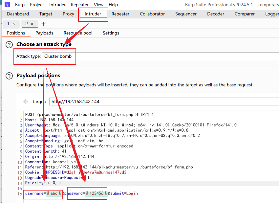The height and width of the screenshot is (203, 279).
Task: Close Intruder tab 1 with its x
Action: click(14, 24)
